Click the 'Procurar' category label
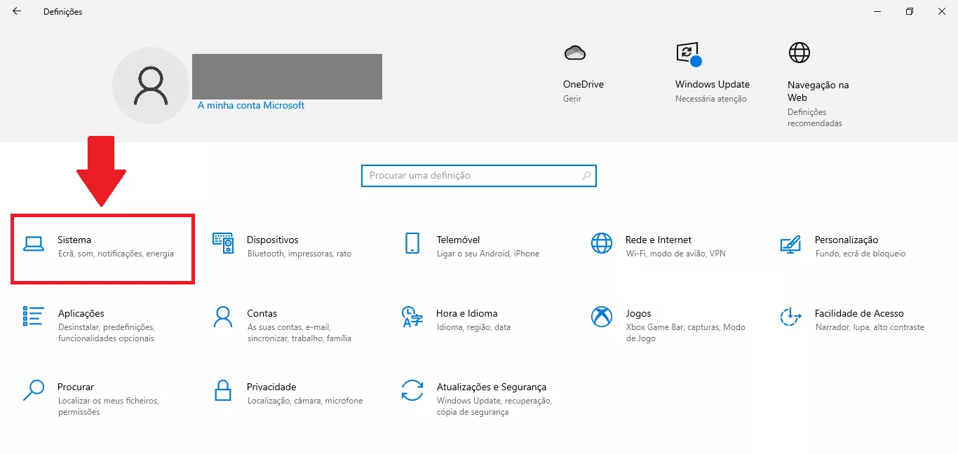Image resolution: width=958 pixels, height=454 pixels. (x=76, y=387)
